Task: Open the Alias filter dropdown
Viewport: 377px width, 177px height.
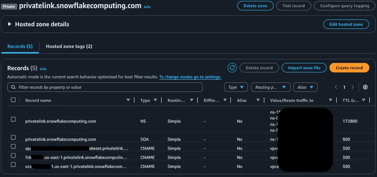Action: pos(305,87)
